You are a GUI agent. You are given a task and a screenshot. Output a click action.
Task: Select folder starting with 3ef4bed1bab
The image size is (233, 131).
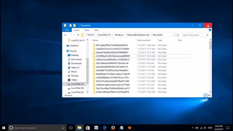[x=112, y=60]
